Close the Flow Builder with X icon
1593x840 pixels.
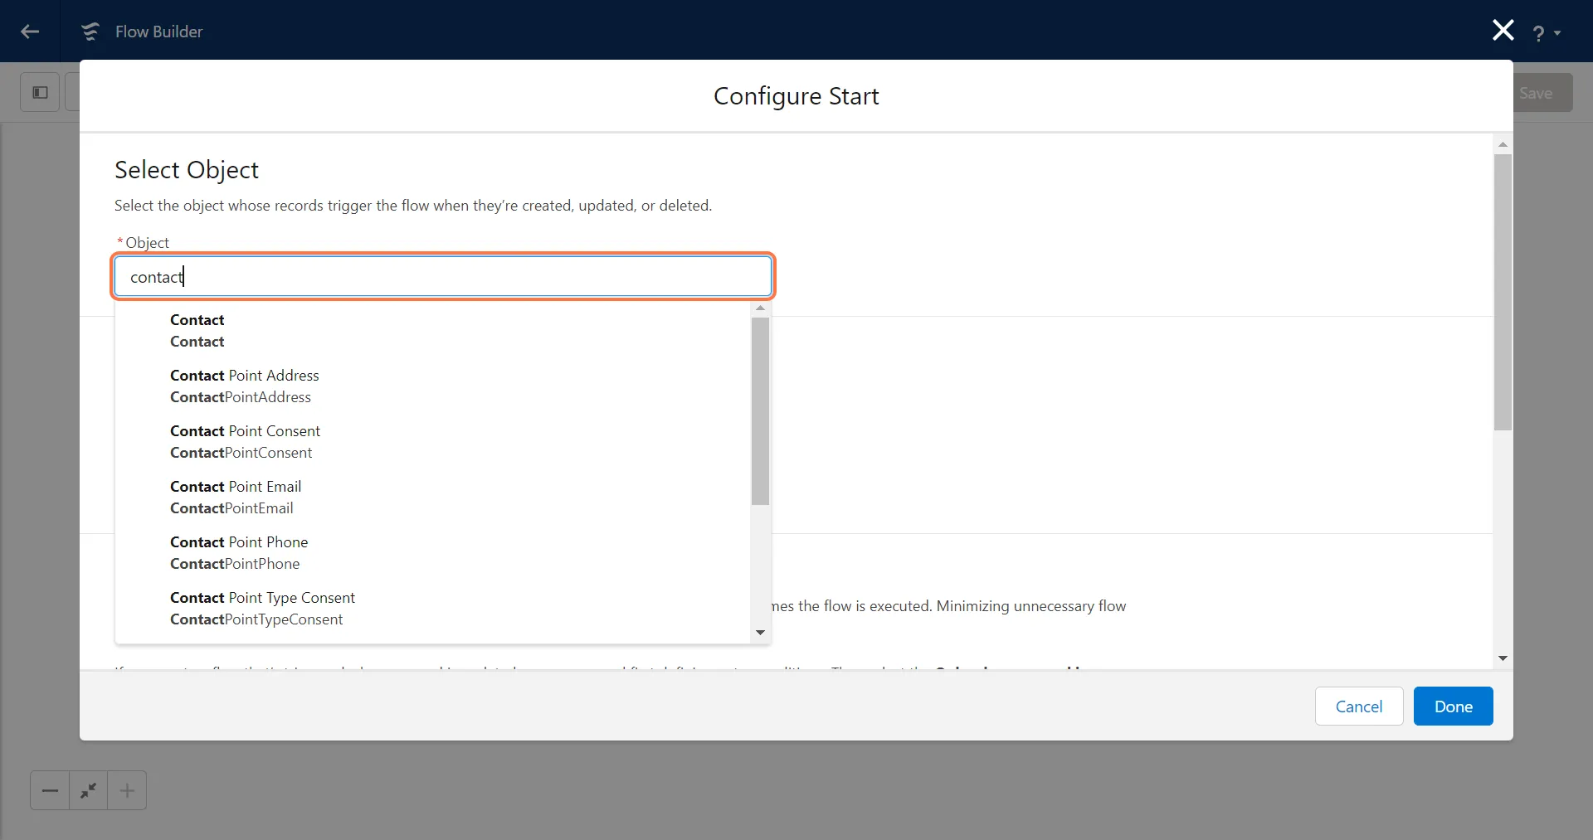tap(1503, 31)
